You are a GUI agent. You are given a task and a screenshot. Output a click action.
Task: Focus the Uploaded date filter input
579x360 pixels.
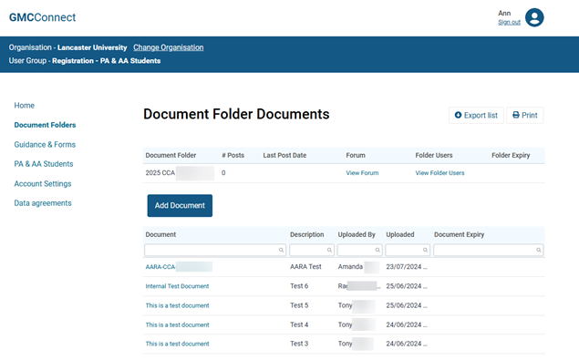[x=408, y=250]
